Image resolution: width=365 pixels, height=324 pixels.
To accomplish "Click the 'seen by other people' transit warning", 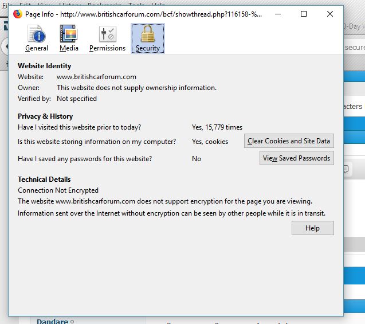I will coord(171,213).
